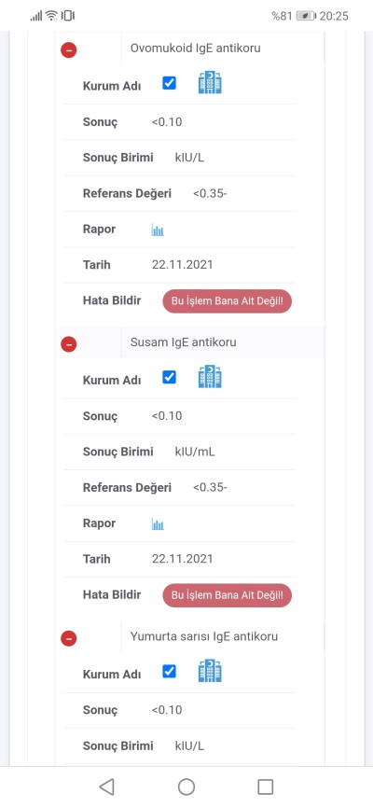Image resolution: width=373 pixels, height=808 pixels.
Task: Open hospital building icon for Ovomukoid result
Action: (x=210, y=82)
